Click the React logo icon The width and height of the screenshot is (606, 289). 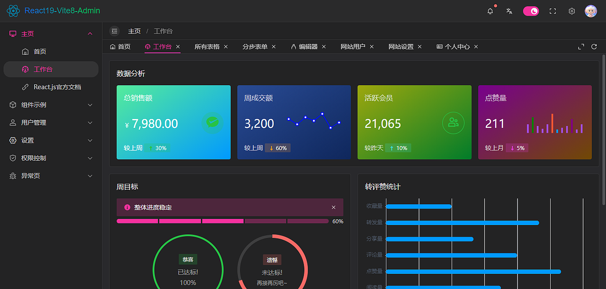click(x=13, y=11)
